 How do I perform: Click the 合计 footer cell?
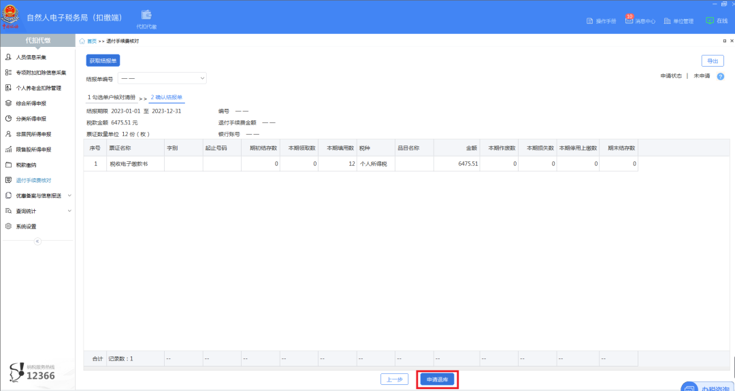95,358
